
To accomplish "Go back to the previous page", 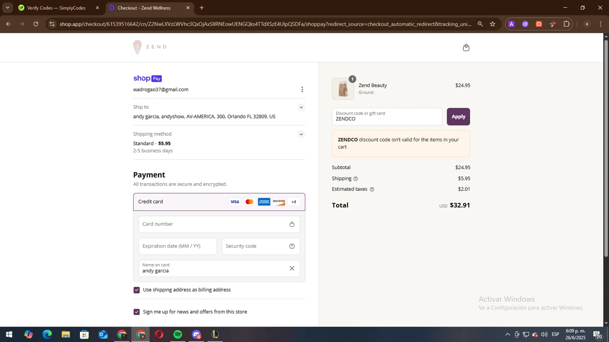I will click(8, 24).
